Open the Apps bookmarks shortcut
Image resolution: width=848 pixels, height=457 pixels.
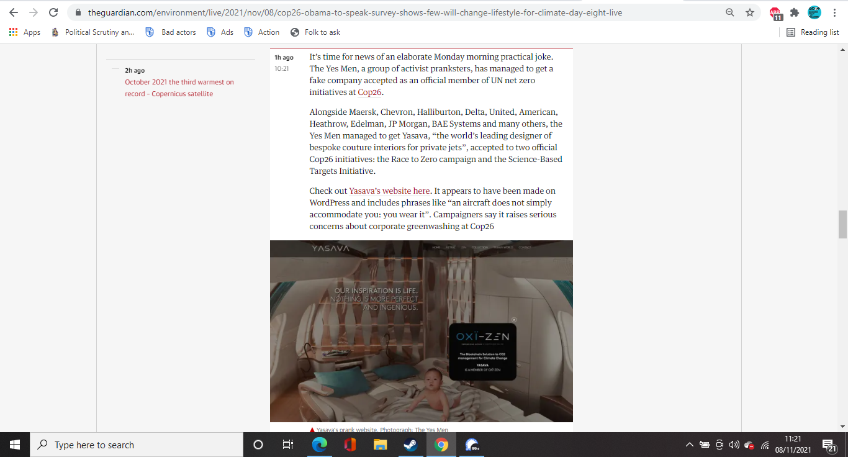tap(25, 32)
